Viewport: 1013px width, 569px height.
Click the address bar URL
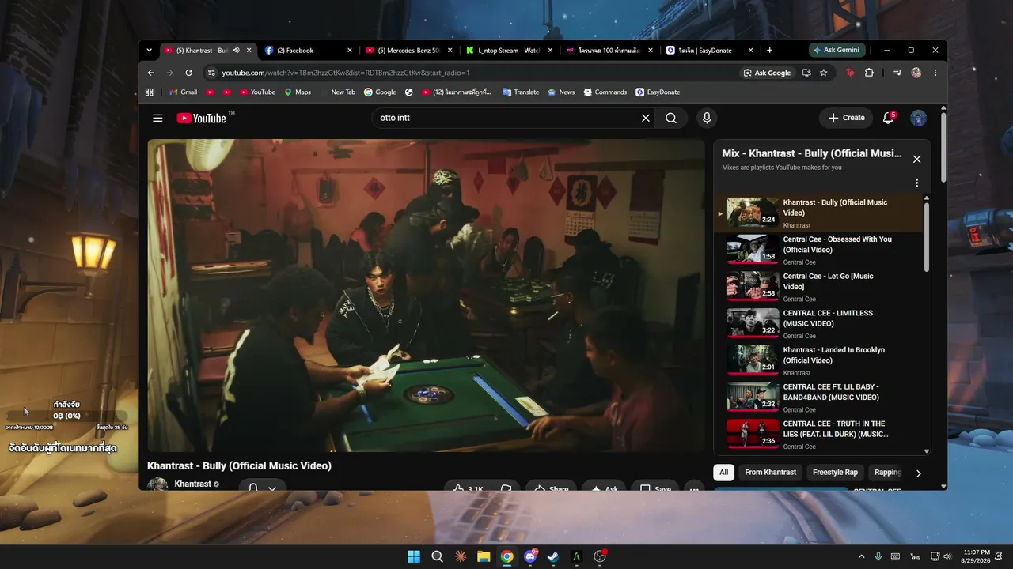point(346,73)
